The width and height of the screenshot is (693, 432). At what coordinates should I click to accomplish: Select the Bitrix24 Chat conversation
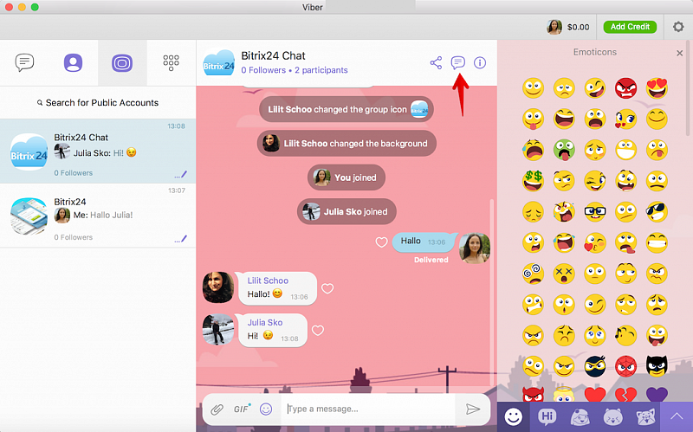pos(98,151)
